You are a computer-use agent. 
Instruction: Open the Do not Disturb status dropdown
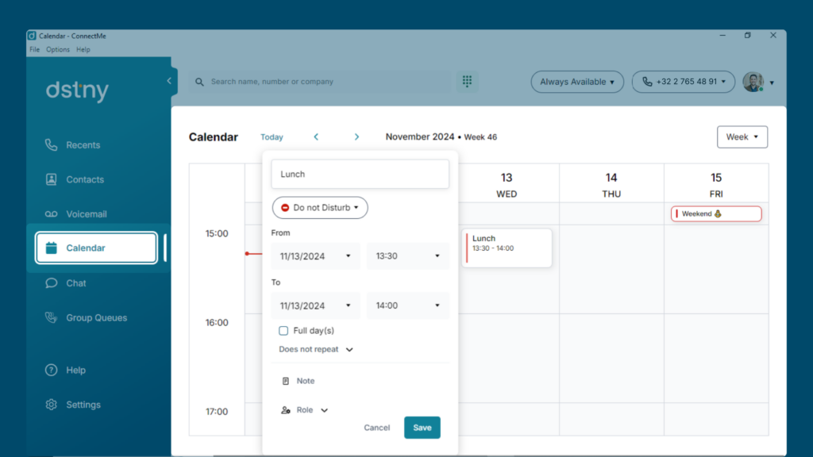point(320,208)
